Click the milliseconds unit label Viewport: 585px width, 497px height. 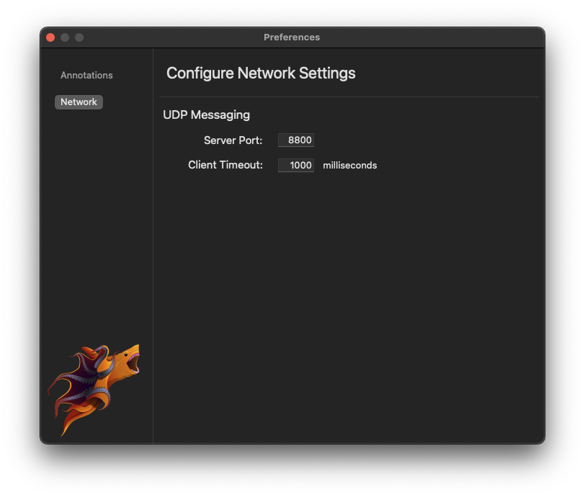(349, 165)
